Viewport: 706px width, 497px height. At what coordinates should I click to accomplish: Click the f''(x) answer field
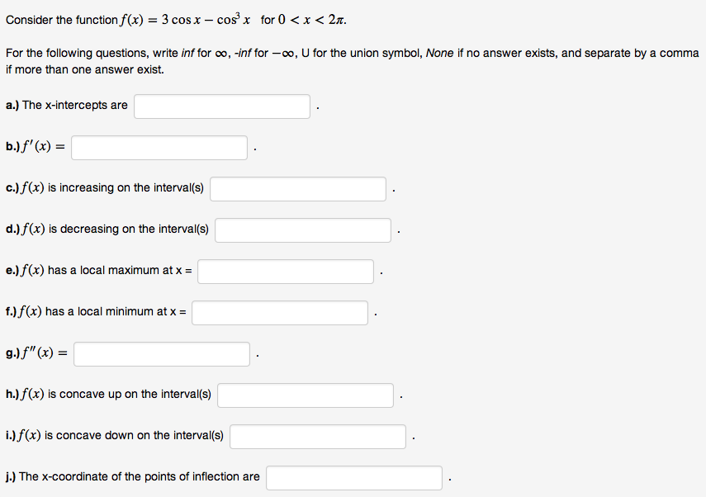161,354
